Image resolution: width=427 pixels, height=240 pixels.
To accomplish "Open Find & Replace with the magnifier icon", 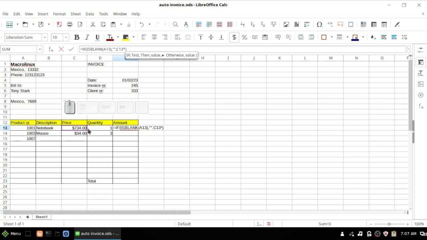I will click(x=175, y=24).
